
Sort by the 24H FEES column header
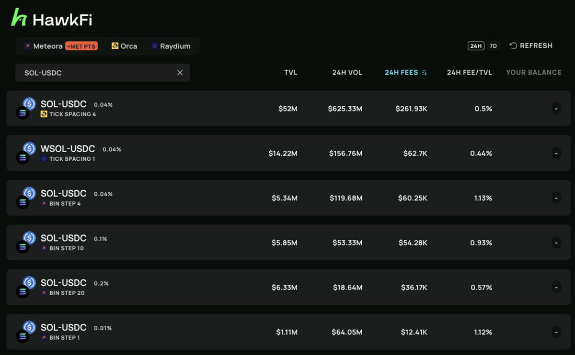402,73
